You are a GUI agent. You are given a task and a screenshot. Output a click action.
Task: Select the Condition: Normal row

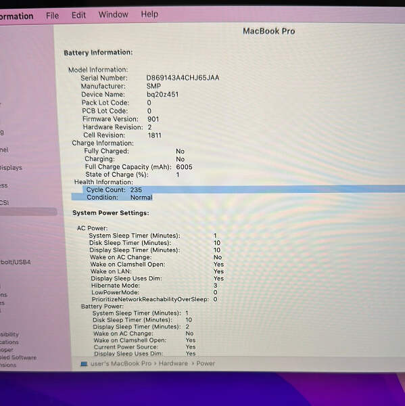click(112, 198)
